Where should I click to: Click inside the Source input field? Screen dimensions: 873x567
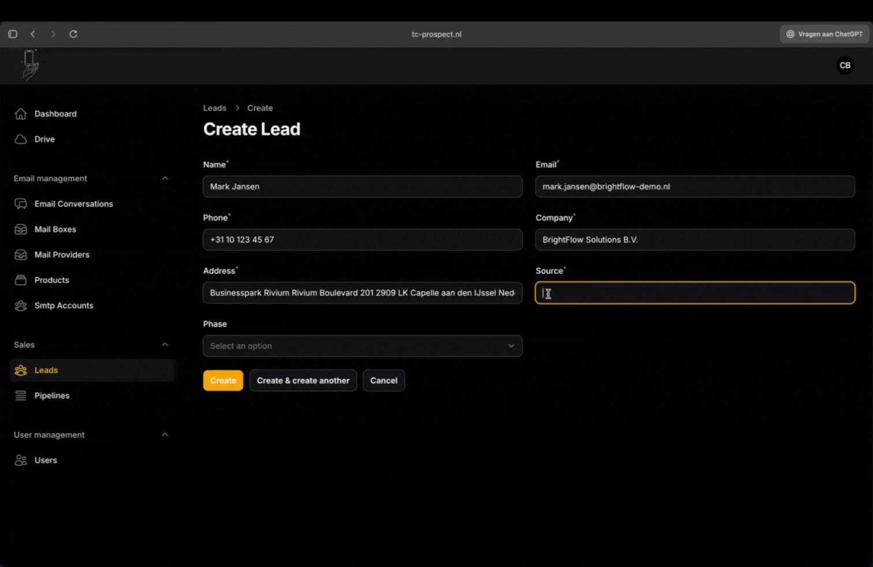(x=695, y=293)
